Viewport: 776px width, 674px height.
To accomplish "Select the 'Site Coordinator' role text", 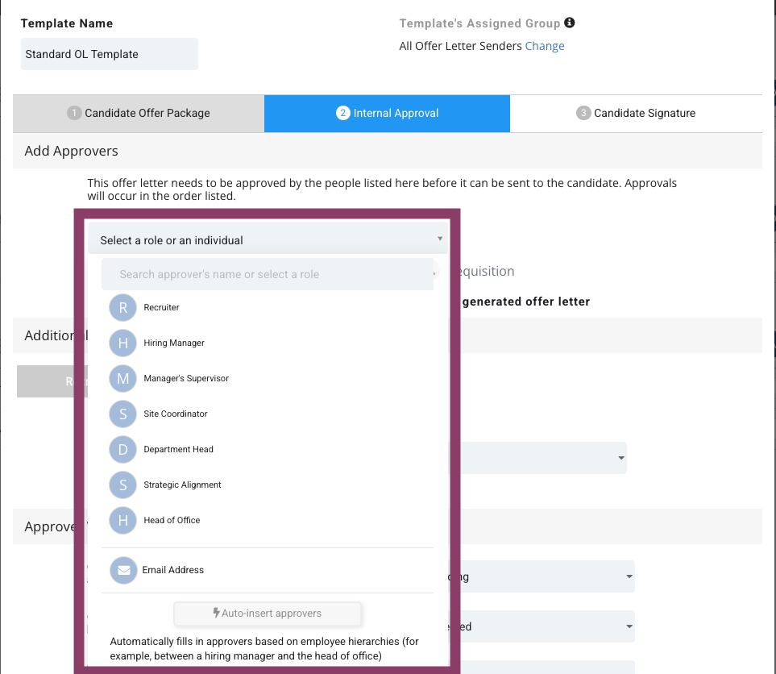I will tap(175, 414).
